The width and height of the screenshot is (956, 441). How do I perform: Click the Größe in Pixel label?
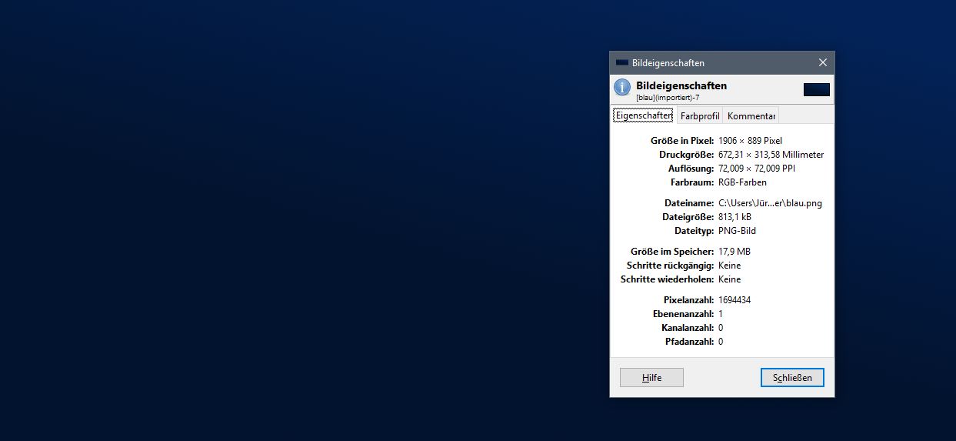682,141
